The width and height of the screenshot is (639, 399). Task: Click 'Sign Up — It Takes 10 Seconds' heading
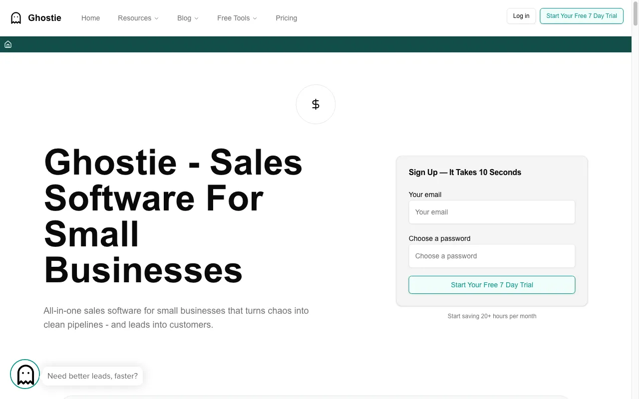pyautogui.click(x=465, y=172)
